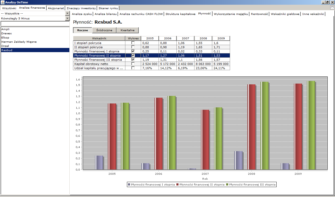Switch to the Analiza finansowa tab

pyautogui.click(x=32, y=8)
